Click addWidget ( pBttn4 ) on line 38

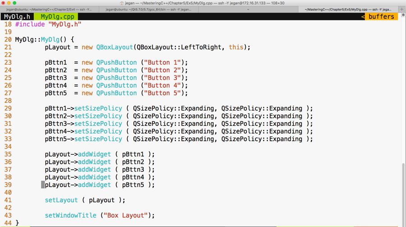pos(115,177)
